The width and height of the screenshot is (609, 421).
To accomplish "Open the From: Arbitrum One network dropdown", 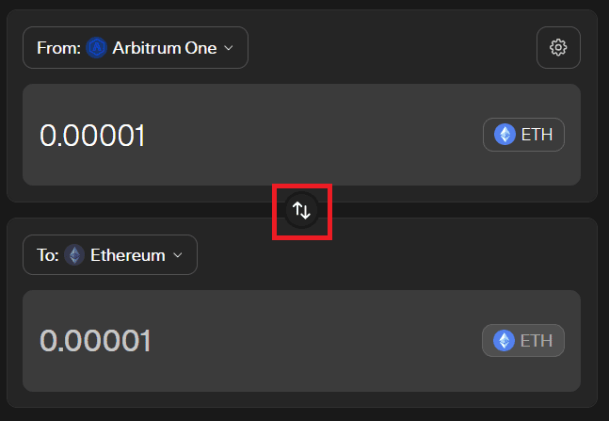I will pyautogui.click(x=135, y=48).
